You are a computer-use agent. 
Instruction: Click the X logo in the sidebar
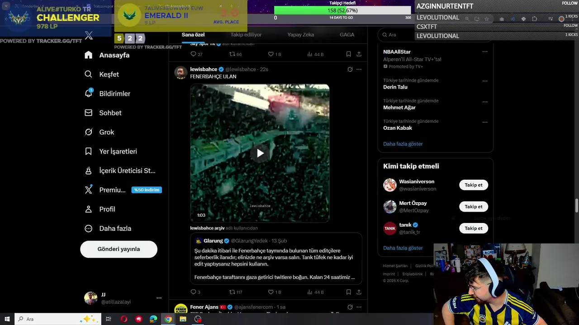(x=89, y=36)
